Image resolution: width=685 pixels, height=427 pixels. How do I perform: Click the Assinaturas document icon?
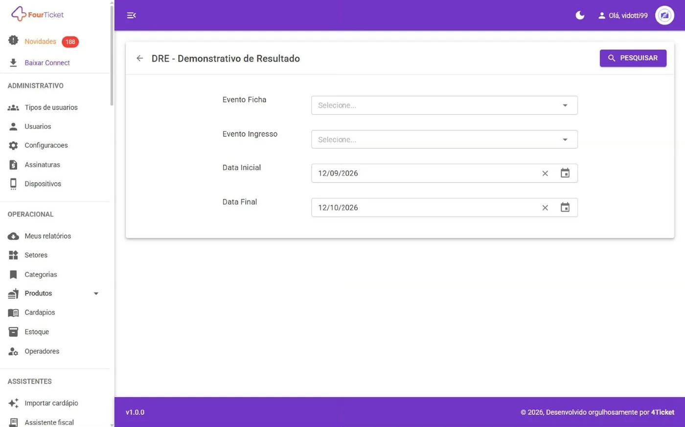coord(13,165)
